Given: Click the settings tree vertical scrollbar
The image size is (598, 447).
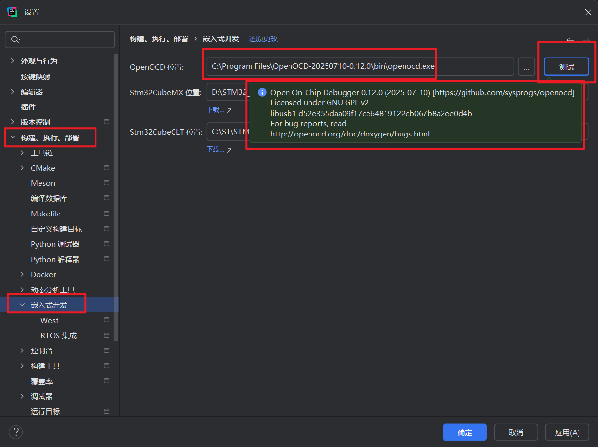Looking at the screenshot, I should click(x=116, y=197).
